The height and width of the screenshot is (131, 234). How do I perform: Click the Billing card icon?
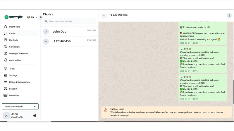[x=6, y=82]
